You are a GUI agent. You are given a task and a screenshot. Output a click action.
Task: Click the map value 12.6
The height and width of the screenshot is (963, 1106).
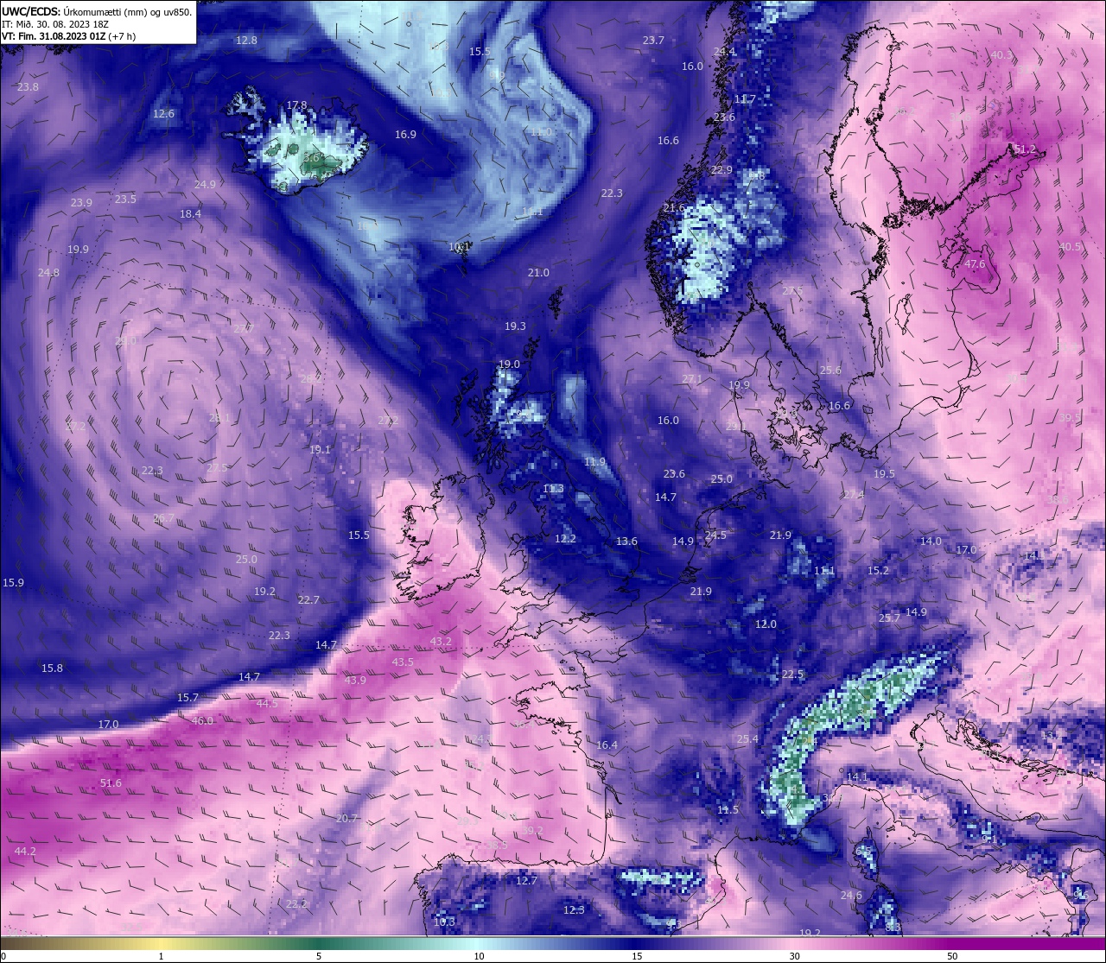(163, 114)
